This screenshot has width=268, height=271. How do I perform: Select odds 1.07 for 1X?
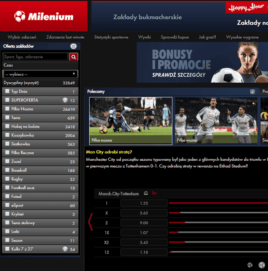pyautogui.click(x=144, y=233)
